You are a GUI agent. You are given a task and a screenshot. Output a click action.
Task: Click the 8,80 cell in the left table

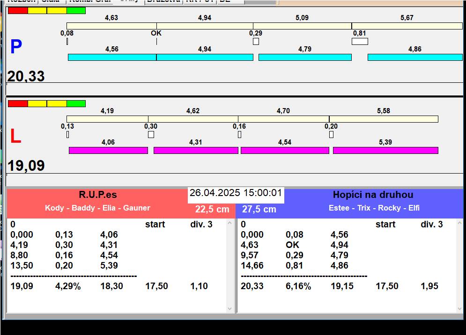click(19, 255)
